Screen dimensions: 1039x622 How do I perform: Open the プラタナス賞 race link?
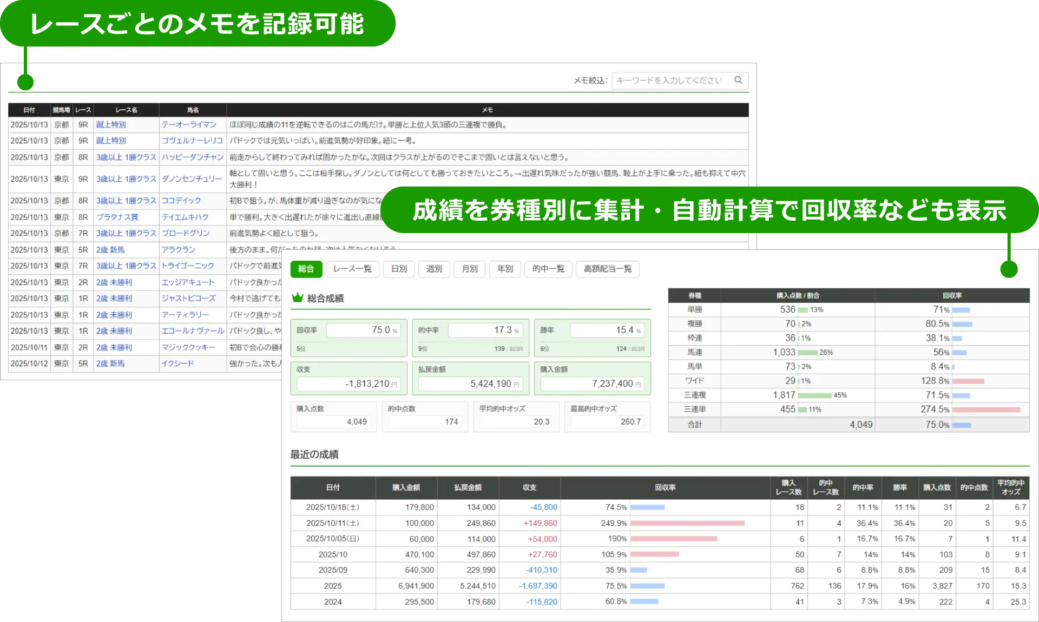point(117,217)
